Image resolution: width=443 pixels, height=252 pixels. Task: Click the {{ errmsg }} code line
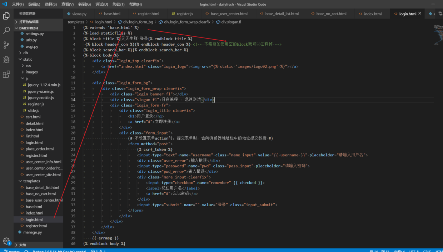105,238
